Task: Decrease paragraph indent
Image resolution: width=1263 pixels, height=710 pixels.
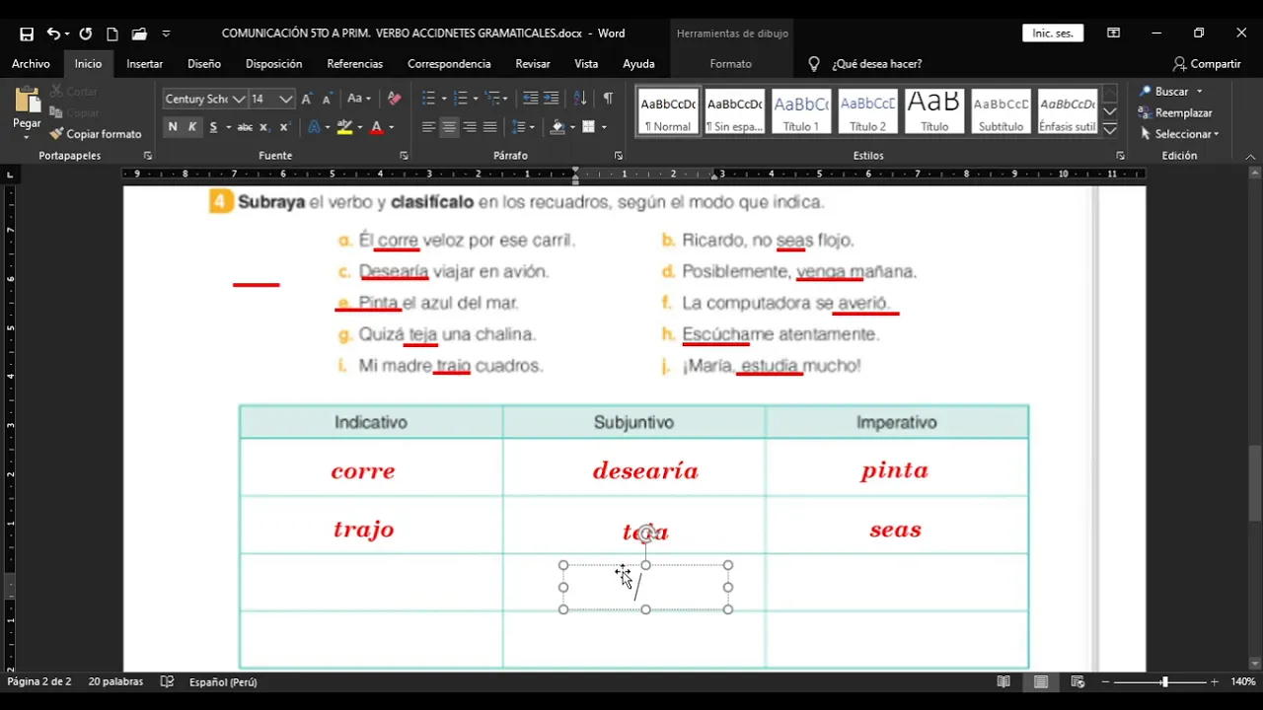Action: (x=530, y=99)
